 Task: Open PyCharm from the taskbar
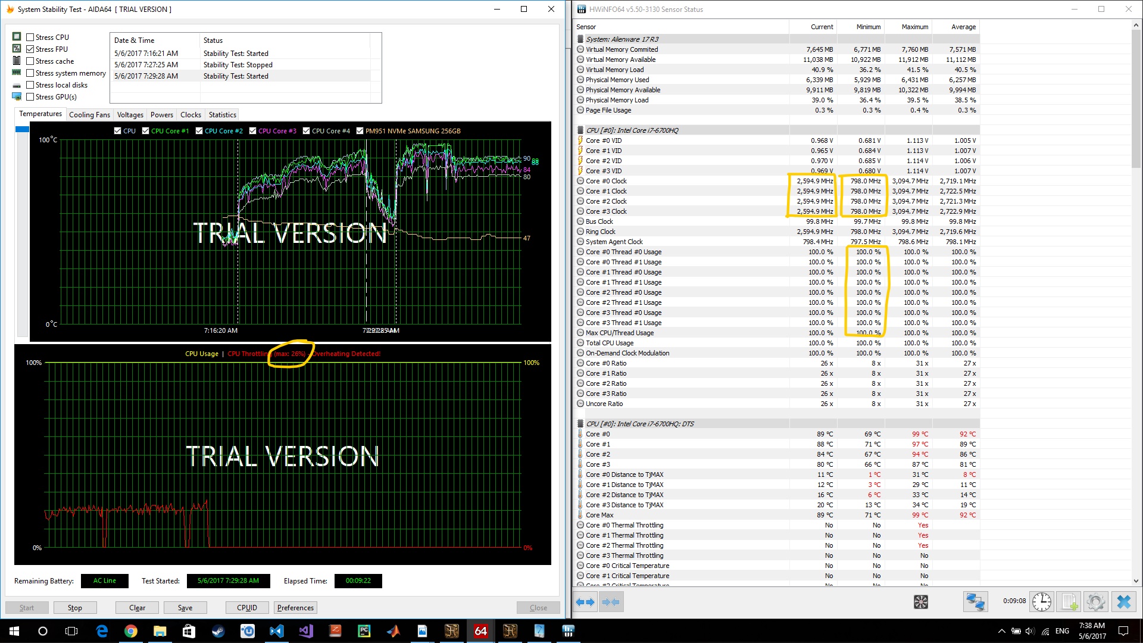[364, 631]
